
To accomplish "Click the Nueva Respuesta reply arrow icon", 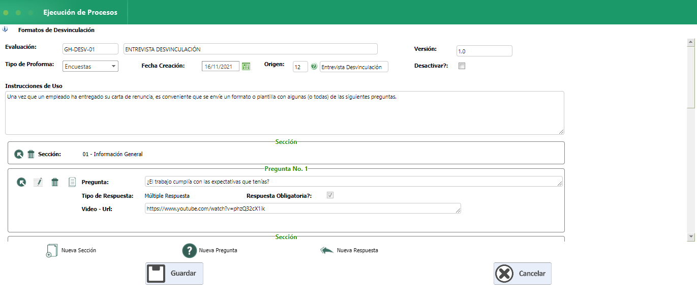I will (327, 250).
